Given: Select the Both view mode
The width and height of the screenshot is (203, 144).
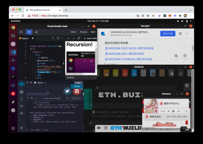Looking at the screenshot, I should 93,32.
